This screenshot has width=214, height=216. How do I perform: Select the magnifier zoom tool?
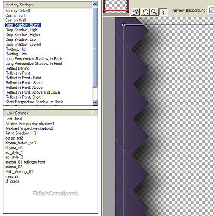point(154,12)
